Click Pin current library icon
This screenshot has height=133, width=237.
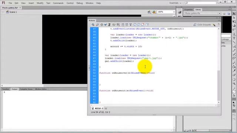pos(224,14)
